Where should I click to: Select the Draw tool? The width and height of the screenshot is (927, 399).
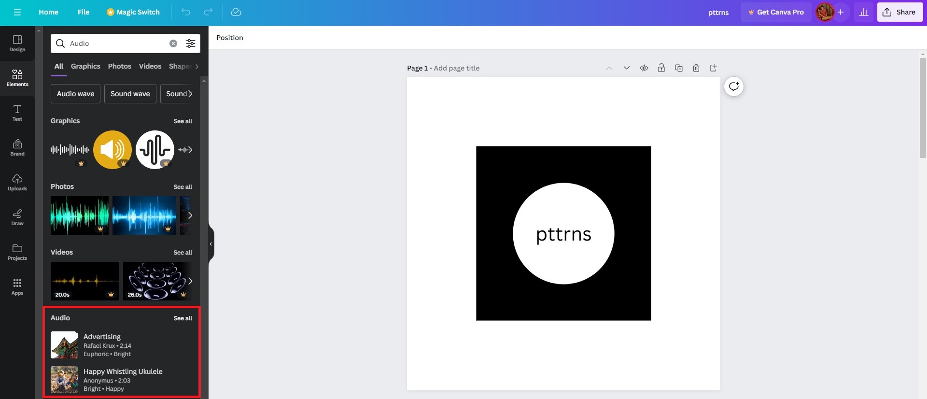click(17, 217)
